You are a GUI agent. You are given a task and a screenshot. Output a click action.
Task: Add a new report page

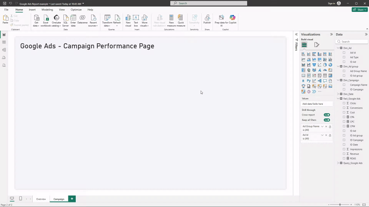coord(72,199)
